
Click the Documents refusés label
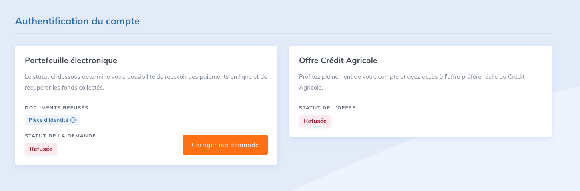(56, 108)
